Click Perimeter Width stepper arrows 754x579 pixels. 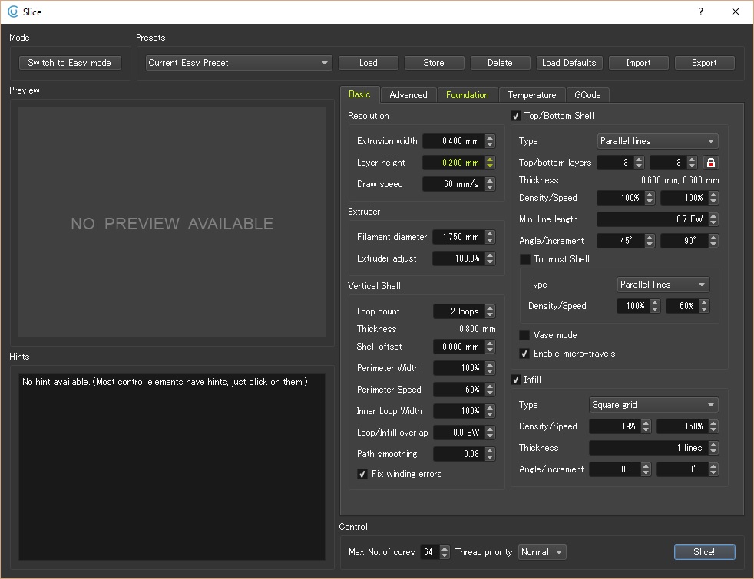click(490, 368)
